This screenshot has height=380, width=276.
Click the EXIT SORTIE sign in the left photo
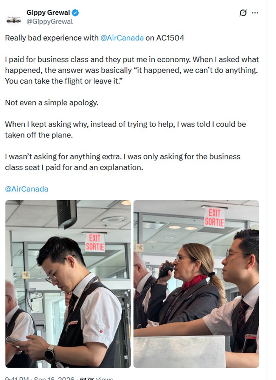coord(95,243)
